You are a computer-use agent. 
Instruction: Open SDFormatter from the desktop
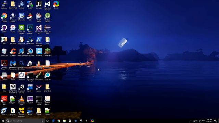point(22,17)
